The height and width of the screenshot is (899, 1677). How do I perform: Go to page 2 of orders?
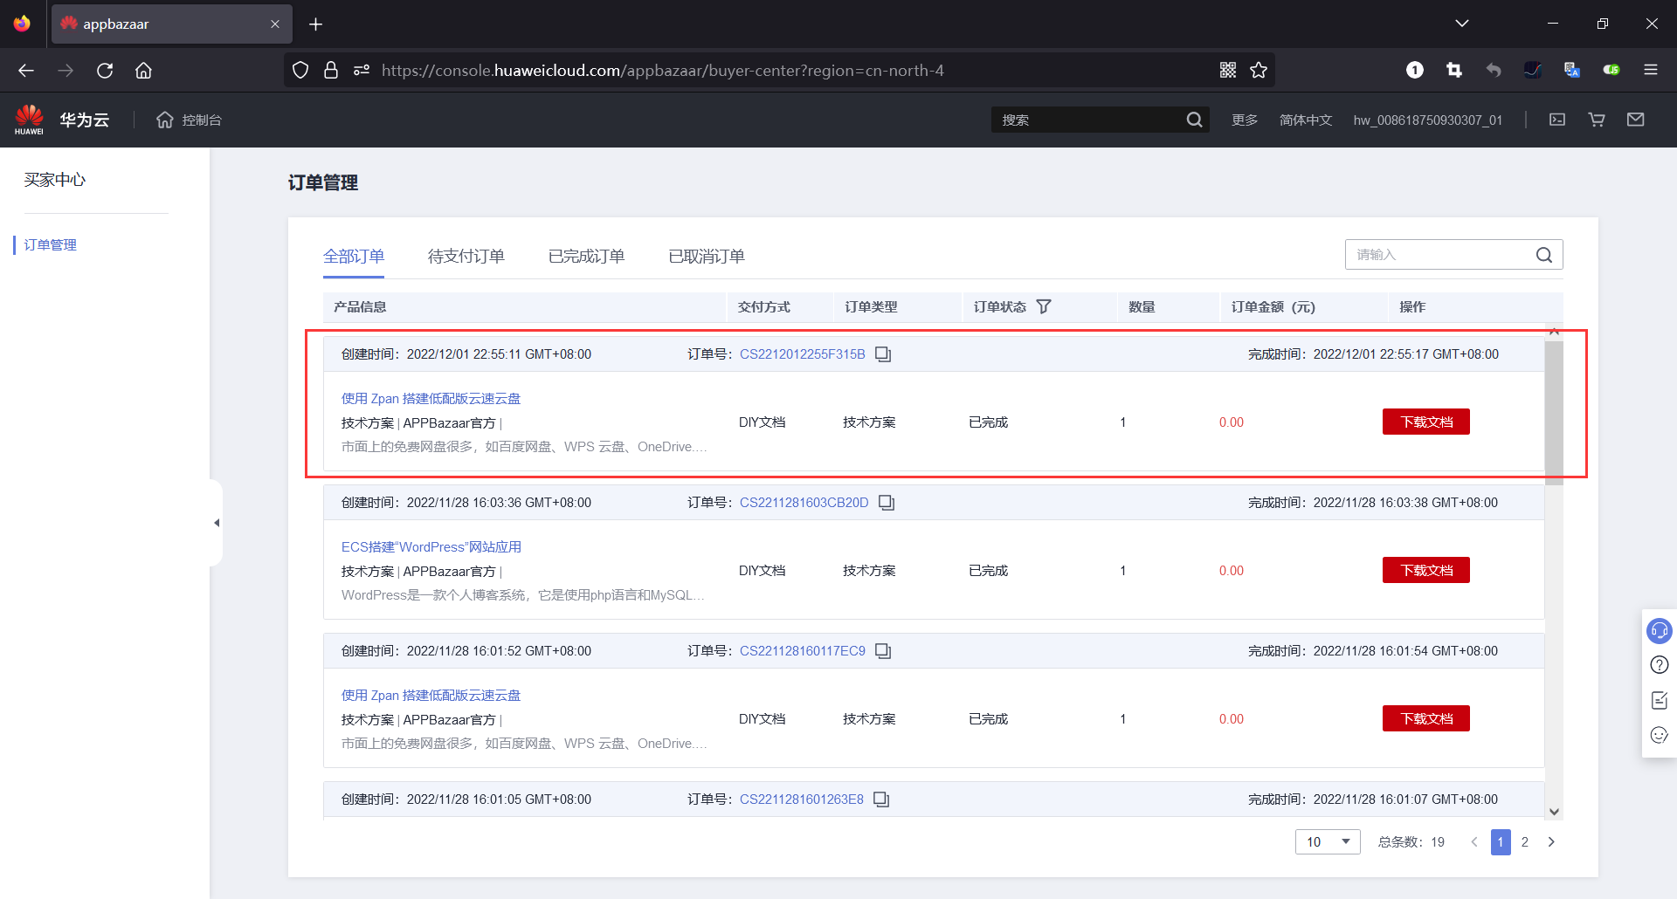point(1525,841)
